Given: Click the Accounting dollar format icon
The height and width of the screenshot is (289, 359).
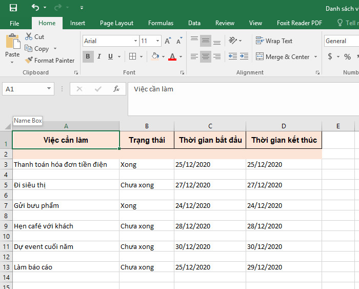Looking at the screenshot, I should click(x=330, y=56).
